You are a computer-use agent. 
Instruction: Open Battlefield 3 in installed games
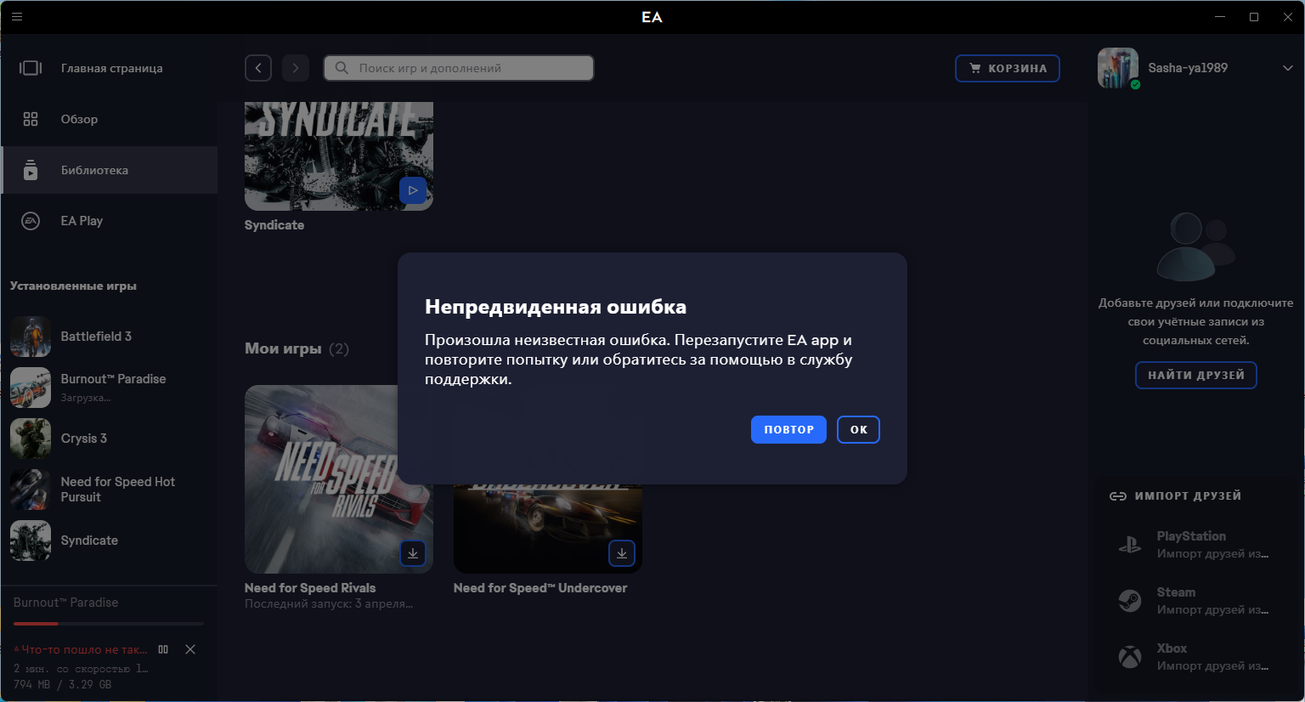point(109,337)
